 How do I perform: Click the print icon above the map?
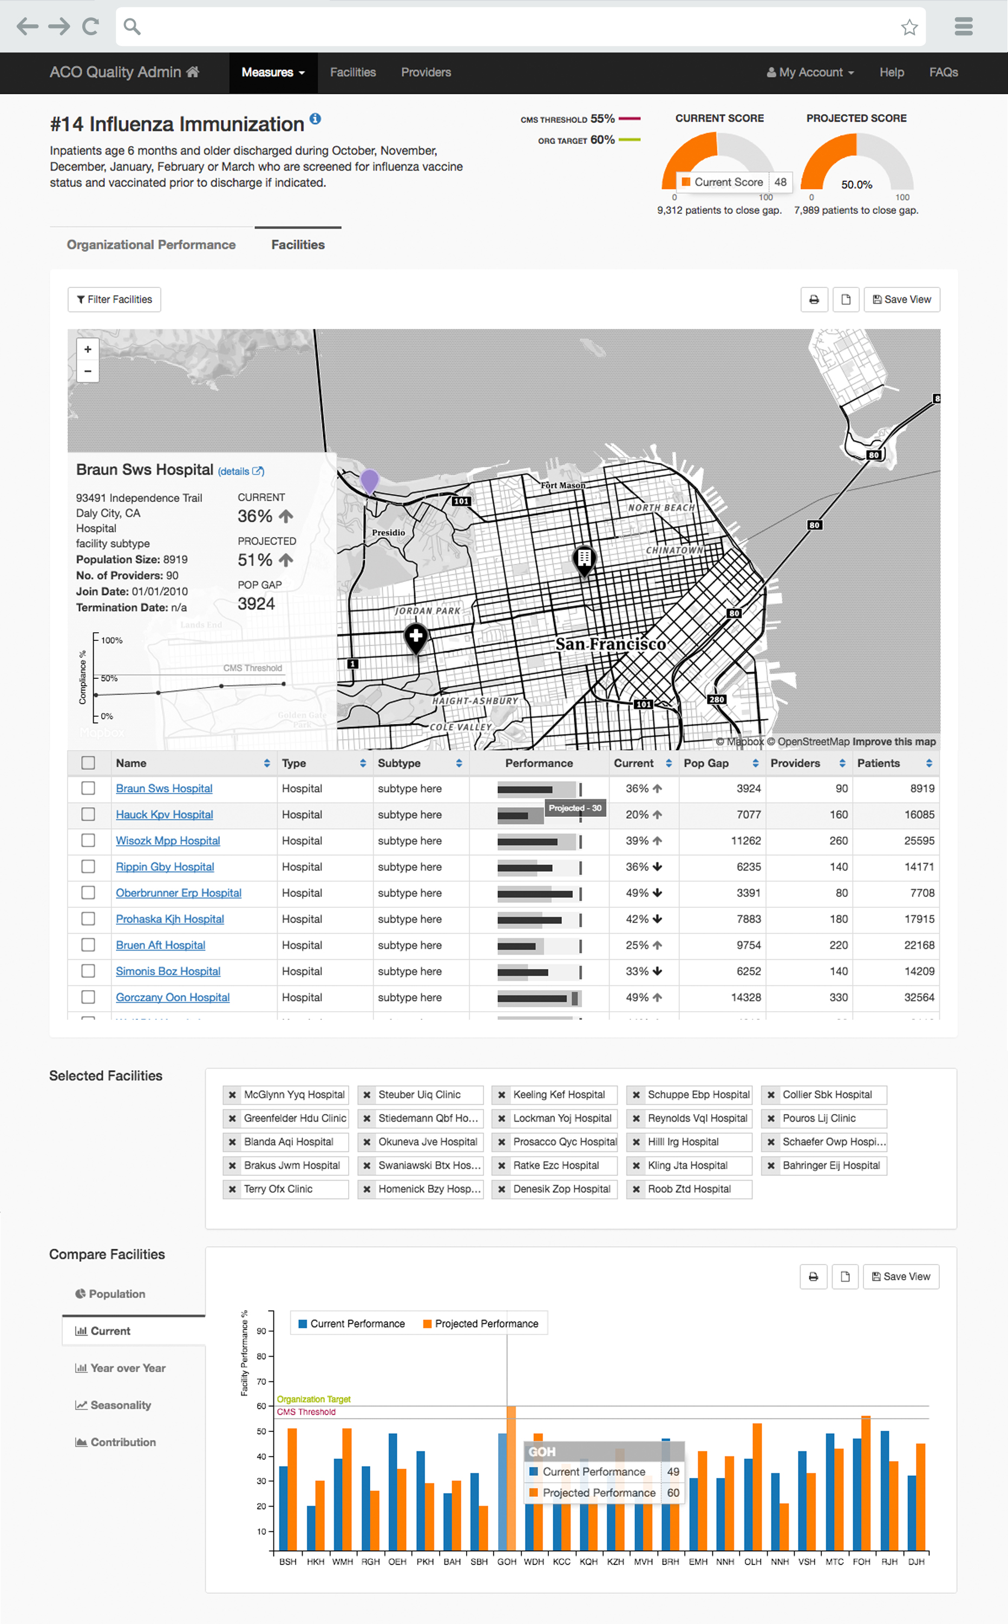[813, 299]
